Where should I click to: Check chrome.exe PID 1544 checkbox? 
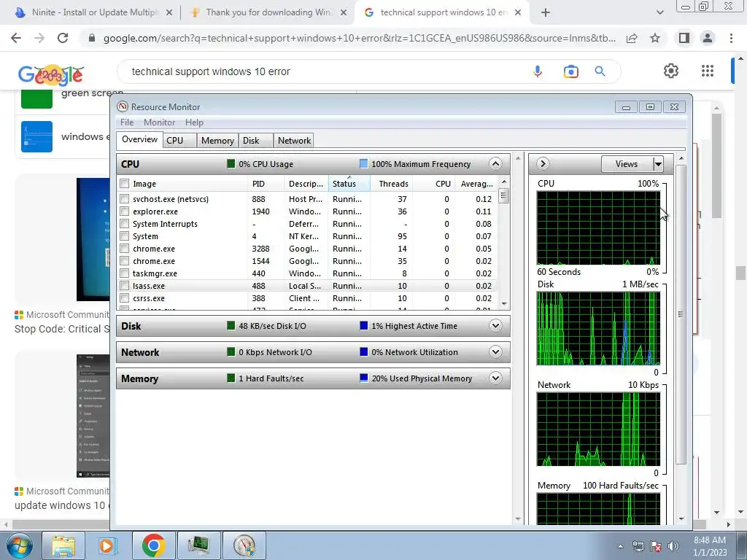click(124, 261)
